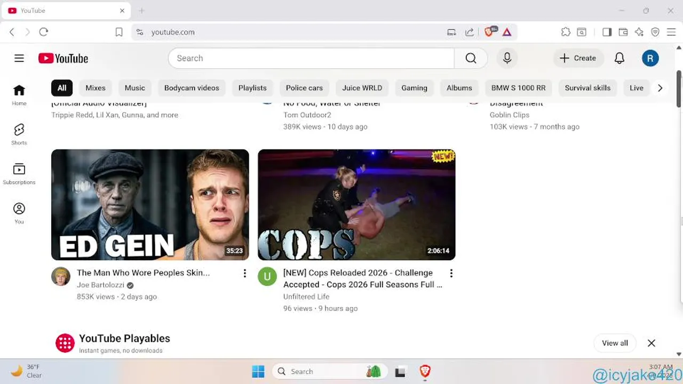The height and width of the screenshot is (384, 683).
Task: Open Brave Shields lion icon
Action: [x=489, y=32]
